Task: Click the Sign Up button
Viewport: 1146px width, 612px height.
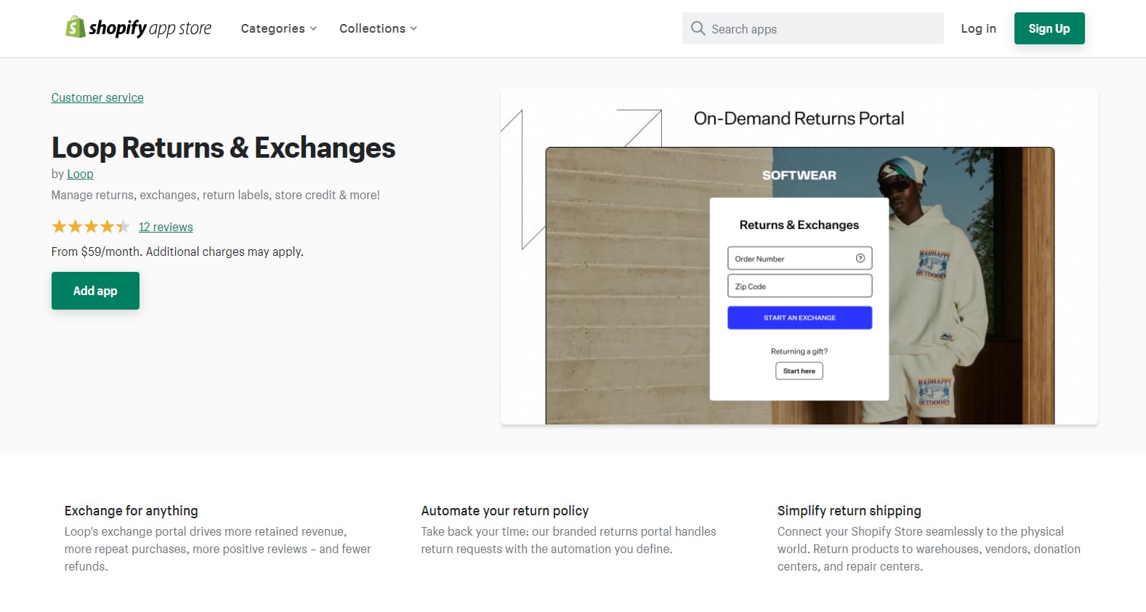Action: pyautogui.click(x=1049, y=28)
